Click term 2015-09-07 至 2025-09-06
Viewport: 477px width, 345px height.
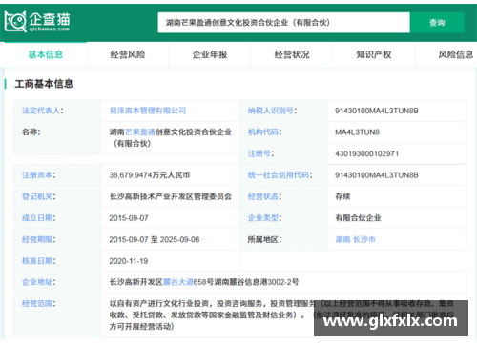155,239
